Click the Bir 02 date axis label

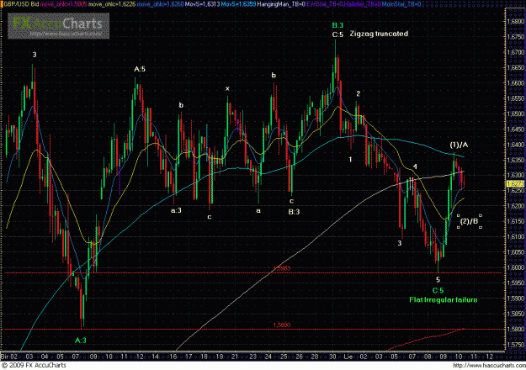coord(9,357)
